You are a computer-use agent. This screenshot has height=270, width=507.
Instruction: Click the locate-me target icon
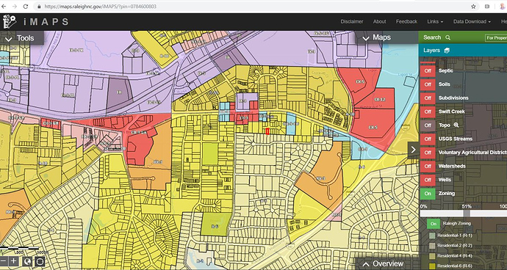(40, 261)
